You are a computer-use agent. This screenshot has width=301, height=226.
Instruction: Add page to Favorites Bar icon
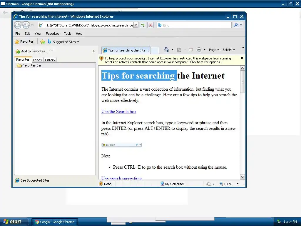pyautogui.click(x=43, y=42)
